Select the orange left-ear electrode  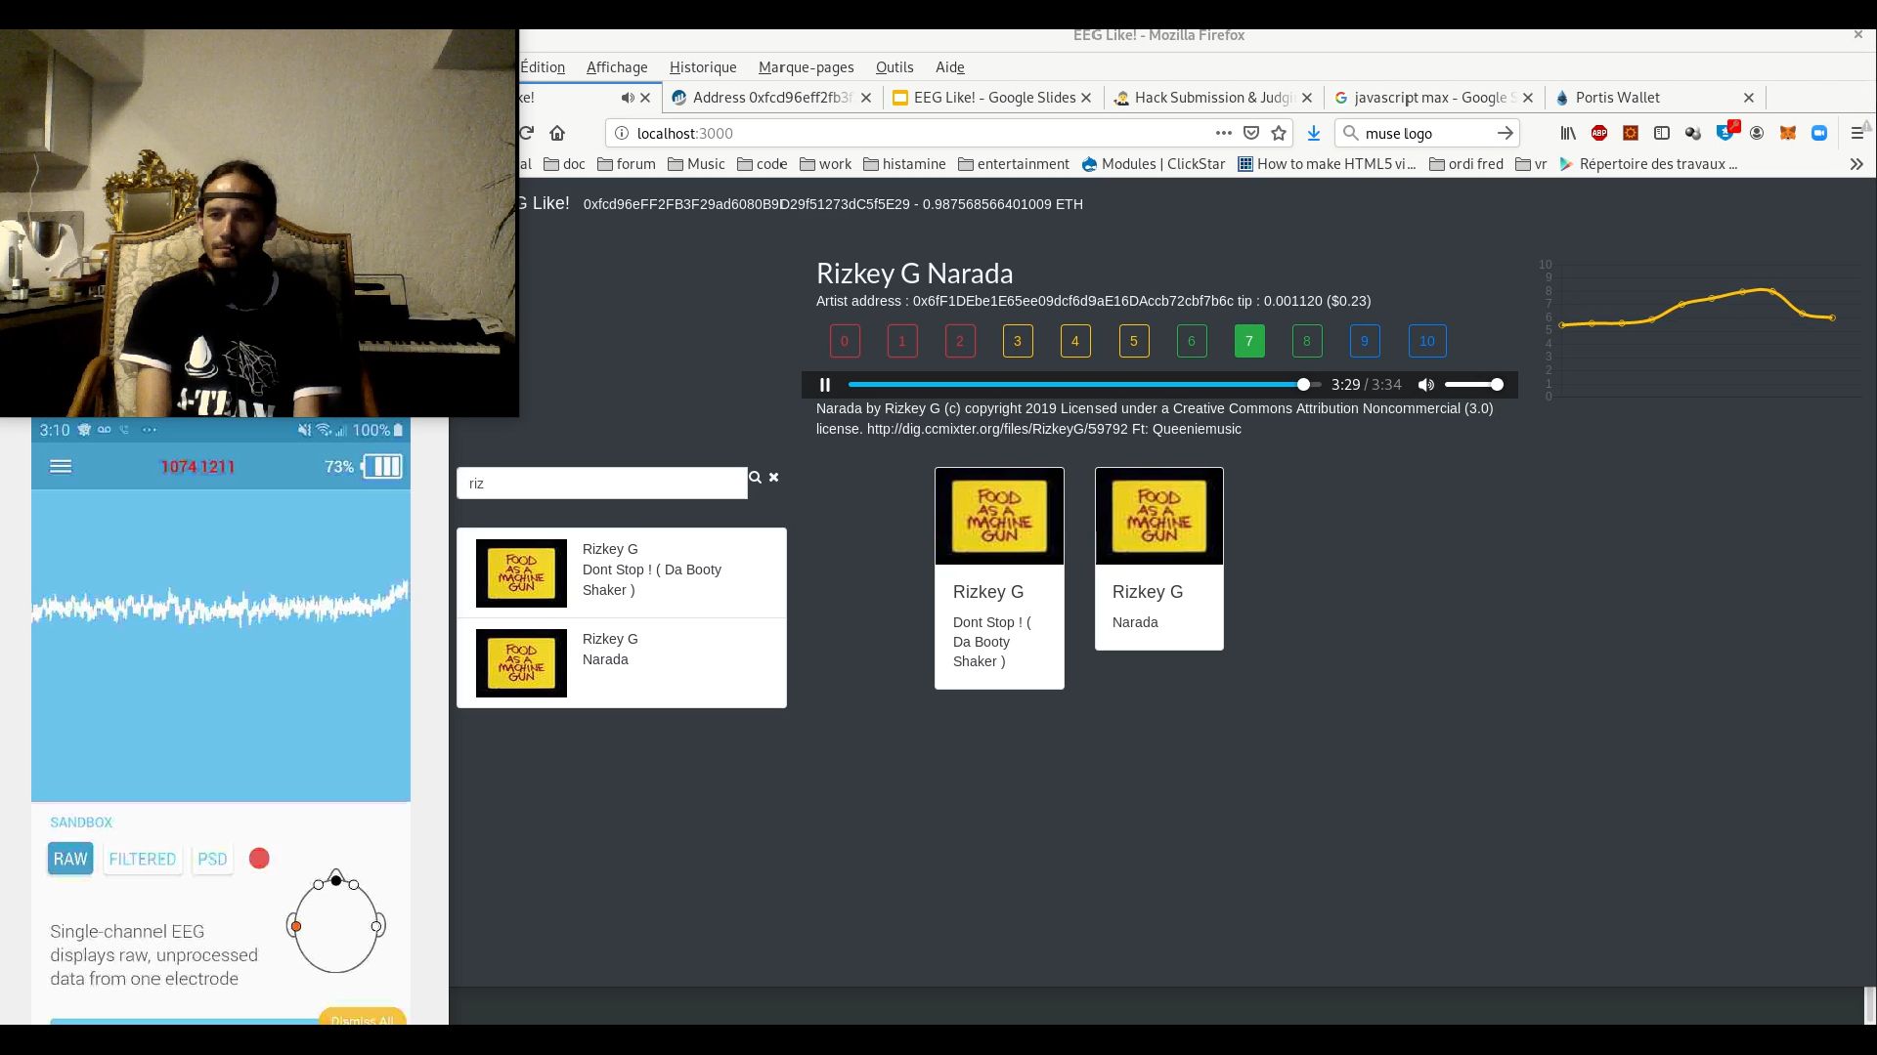(295, 926)
